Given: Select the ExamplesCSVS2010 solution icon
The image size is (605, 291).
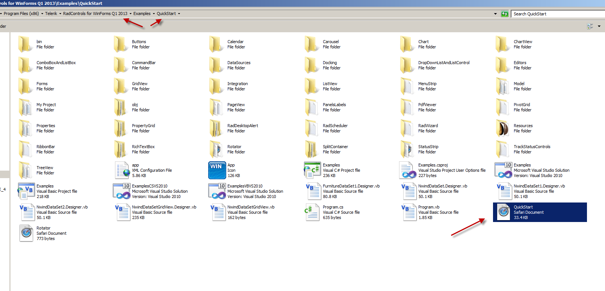Looking at the screenshot, I should 121,191.
